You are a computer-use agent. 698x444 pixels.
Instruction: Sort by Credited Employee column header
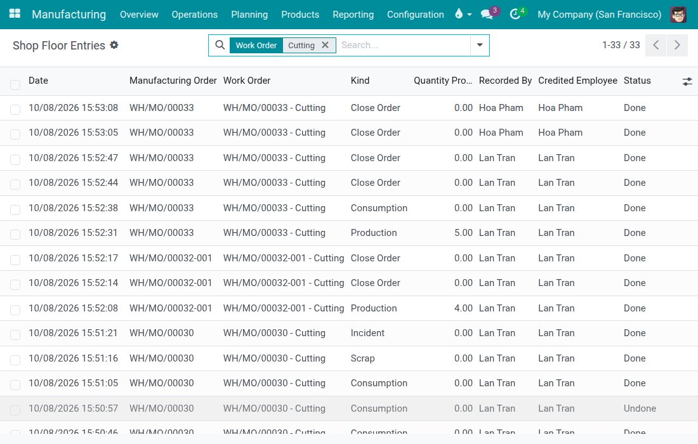coord(577,81)
